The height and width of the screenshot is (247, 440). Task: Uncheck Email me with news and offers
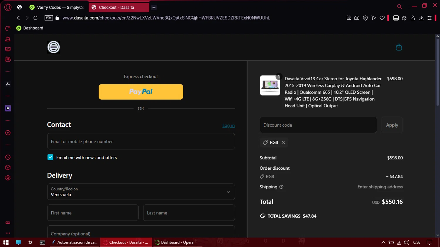coord(50,157)
